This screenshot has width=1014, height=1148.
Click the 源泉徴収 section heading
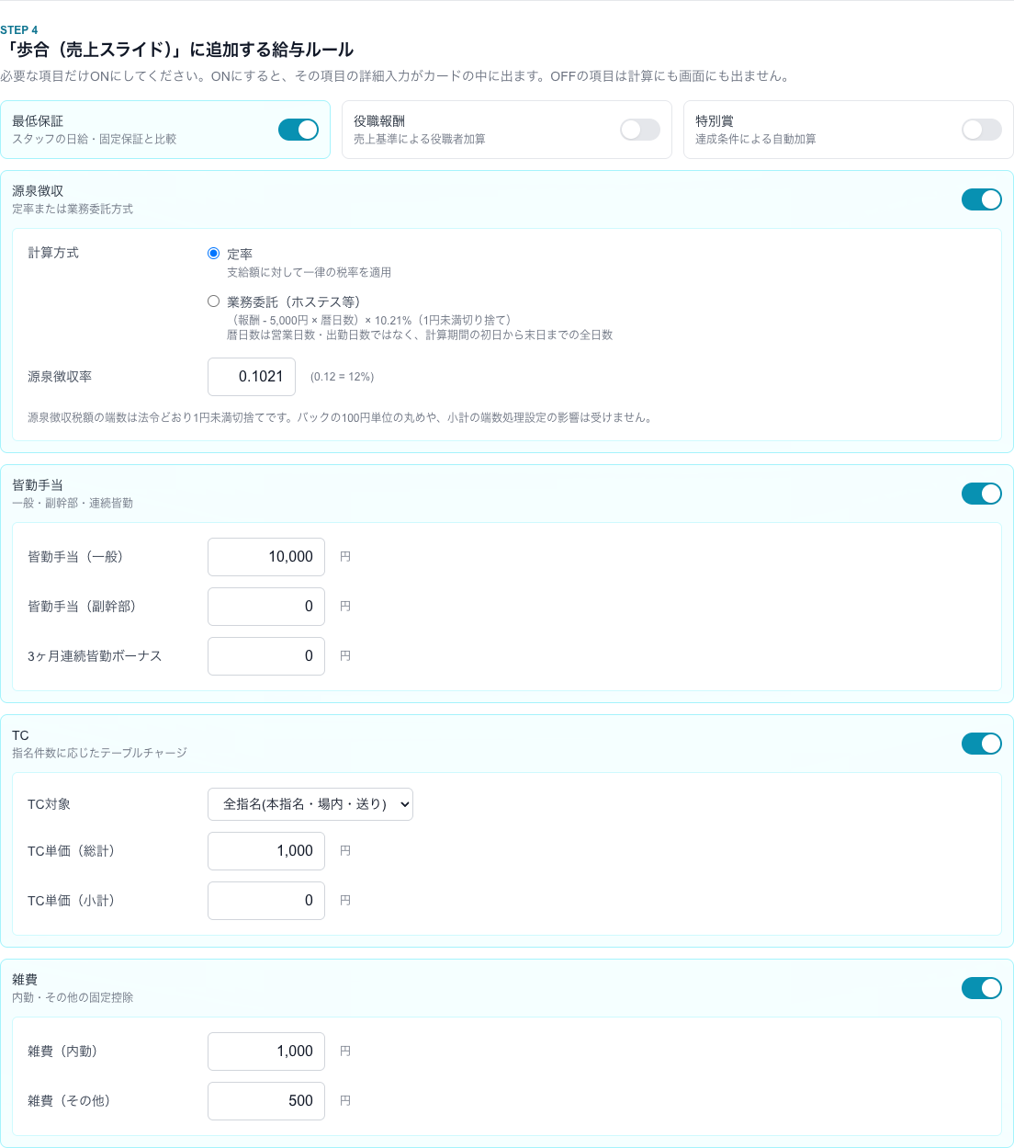pyautogui.click(x=38, y=191)
